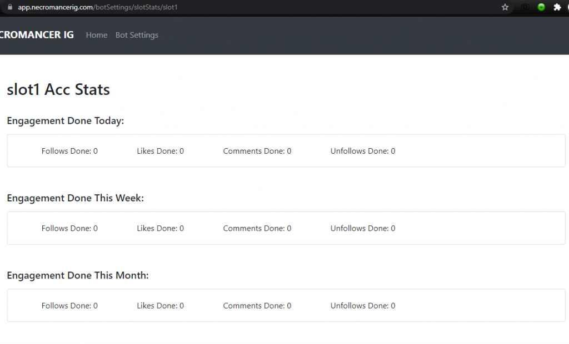Click the camera icon in address bar
The image size is (569, 344).
point(525,7)
